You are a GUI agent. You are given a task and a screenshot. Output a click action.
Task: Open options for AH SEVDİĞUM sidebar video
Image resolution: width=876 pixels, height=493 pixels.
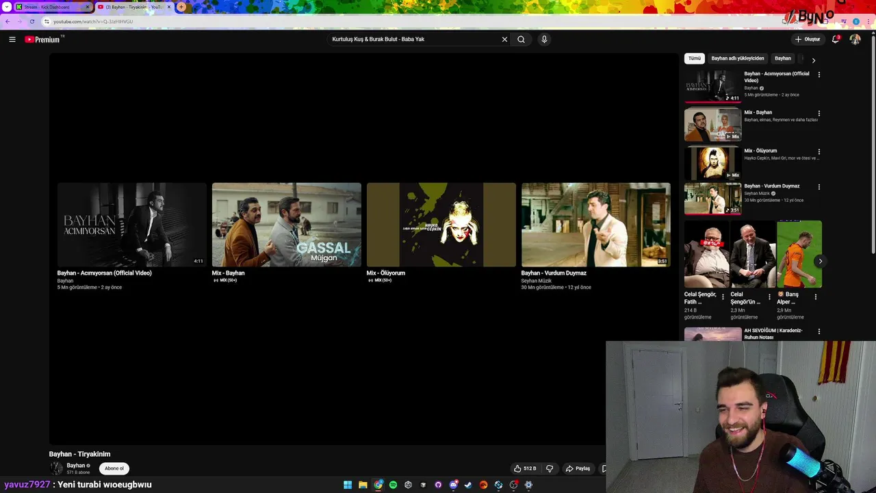coord(819,332)
